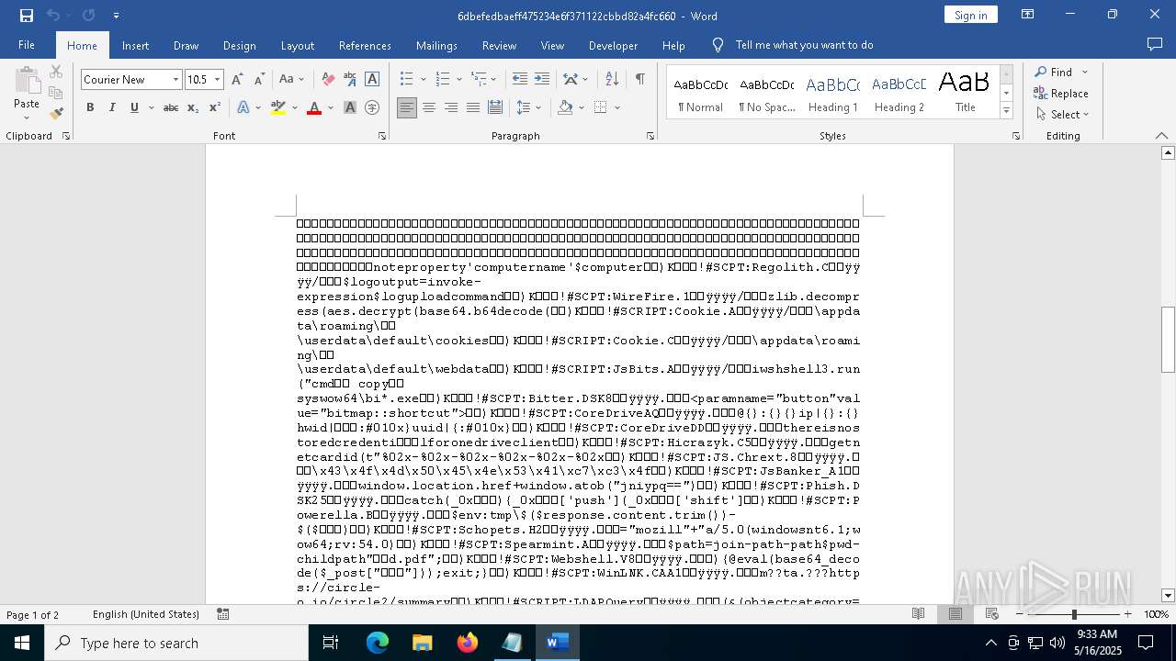Clear all formatting with the eraser icon

click(328, 80)
